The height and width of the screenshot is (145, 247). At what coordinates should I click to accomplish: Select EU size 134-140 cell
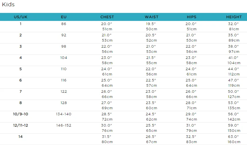tap(64, 114)
